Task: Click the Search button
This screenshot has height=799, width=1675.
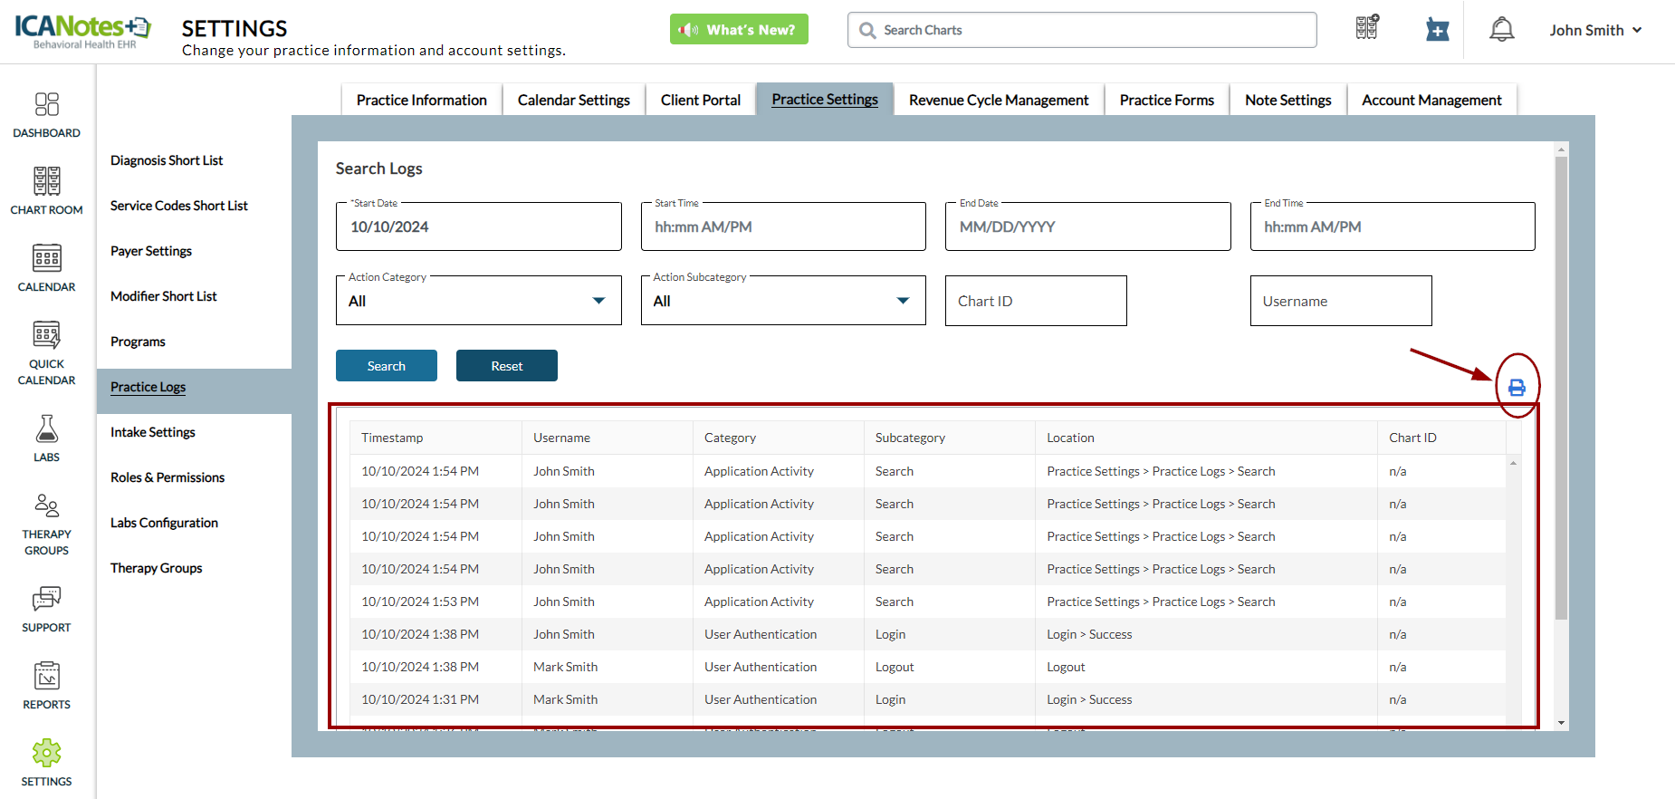Action: pos(387,366)
